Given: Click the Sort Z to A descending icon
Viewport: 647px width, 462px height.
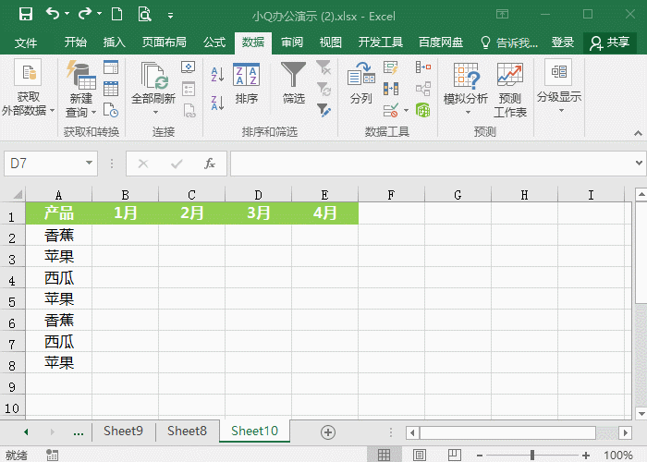Looking at the screenshot, I should pos(217,102).
